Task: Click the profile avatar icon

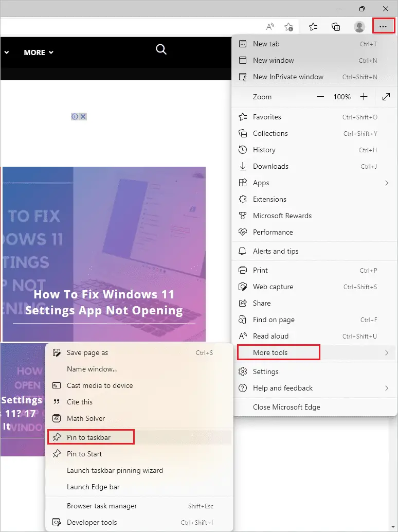Action: tap(359, 26)
